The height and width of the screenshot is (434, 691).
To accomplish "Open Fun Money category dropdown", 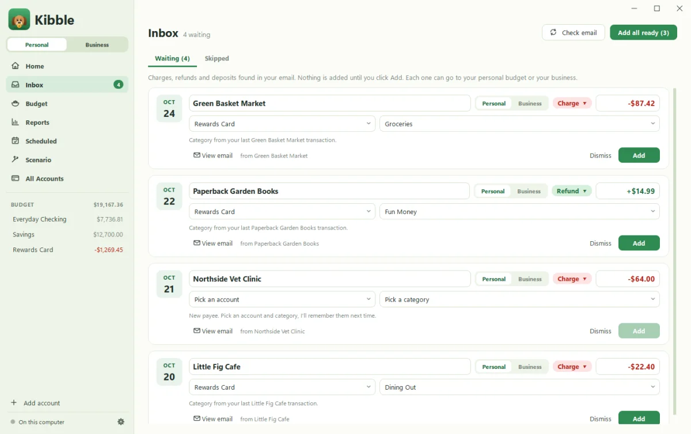I will point(519,212).
